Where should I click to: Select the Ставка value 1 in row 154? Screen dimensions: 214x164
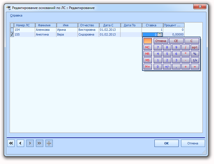[x=152, y=30]
